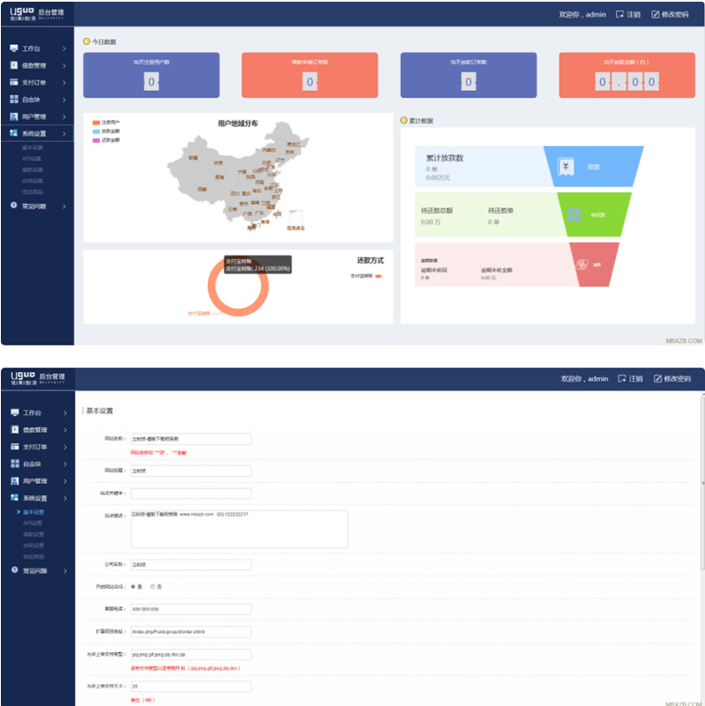705x706 pixels.
Task: Select the 否 radio button for 开启网站访问
Action: click(x=152, y=586)
